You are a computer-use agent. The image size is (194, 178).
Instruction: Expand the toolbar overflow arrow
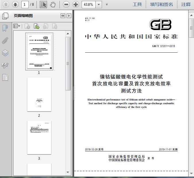[x=107, y=5]
